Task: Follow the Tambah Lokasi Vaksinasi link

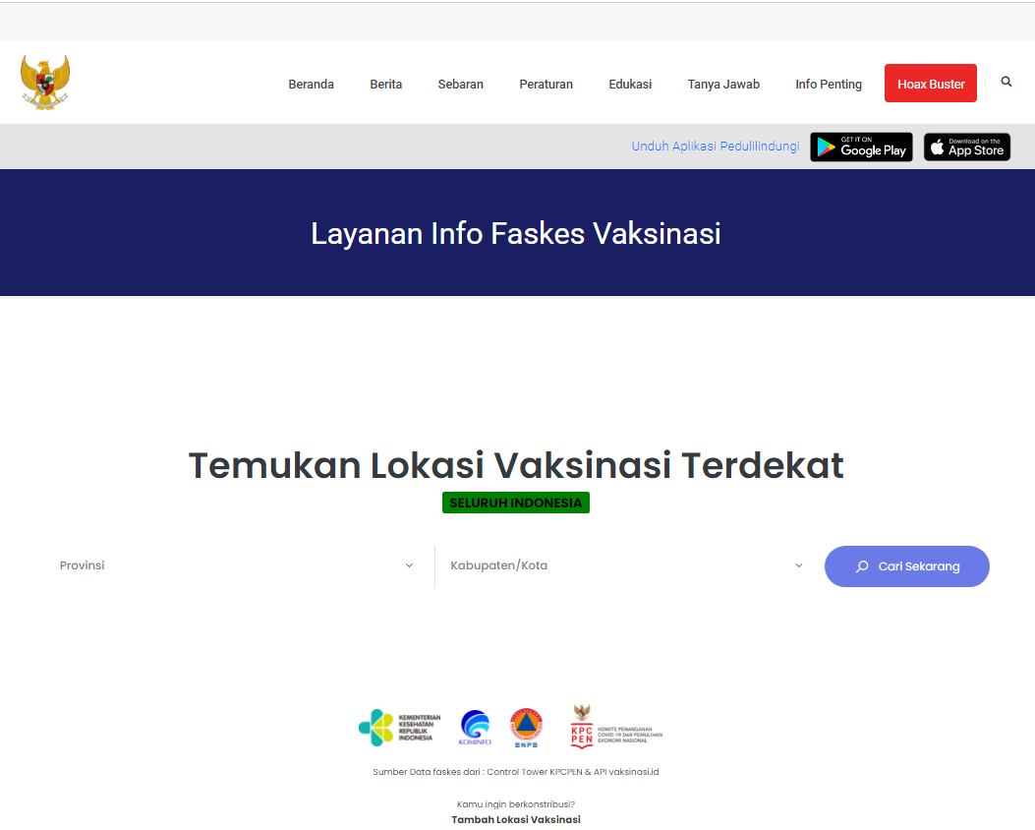Action: point(516,819)
